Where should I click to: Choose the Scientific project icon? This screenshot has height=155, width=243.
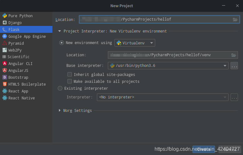coord(4,57)
